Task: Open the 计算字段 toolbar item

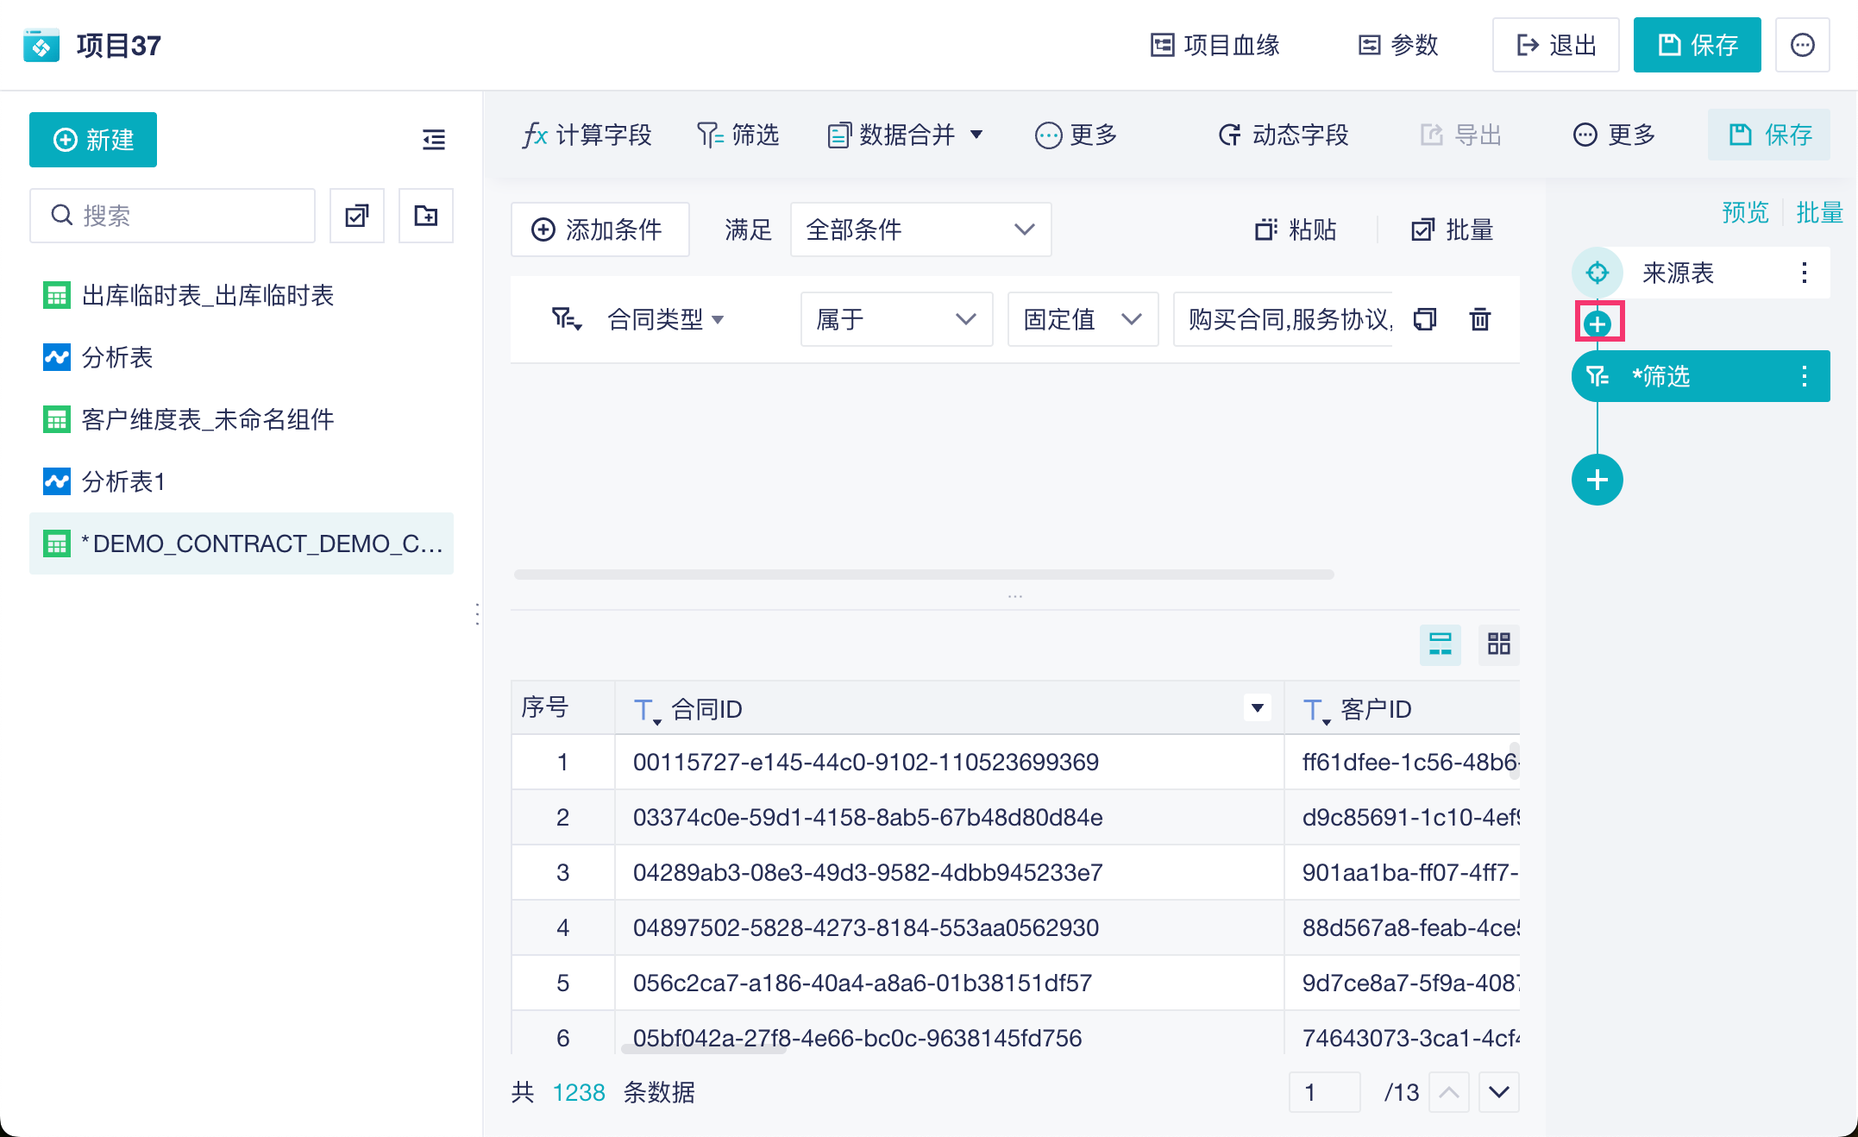Action: click(587, 135)
